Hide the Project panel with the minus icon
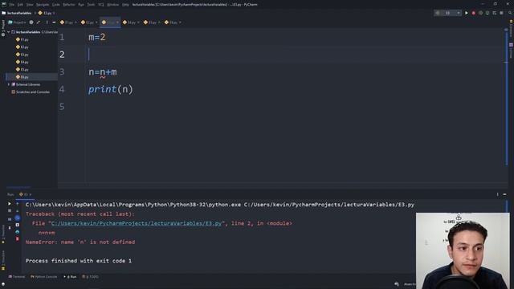Viewport: 514px width, 289px height. pyautogui.click(x=54, y=22)
